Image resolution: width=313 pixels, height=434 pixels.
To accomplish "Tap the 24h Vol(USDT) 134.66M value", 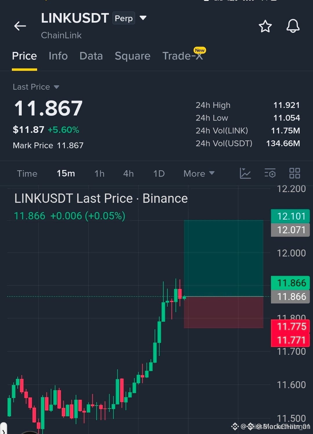I will [283, 143].
